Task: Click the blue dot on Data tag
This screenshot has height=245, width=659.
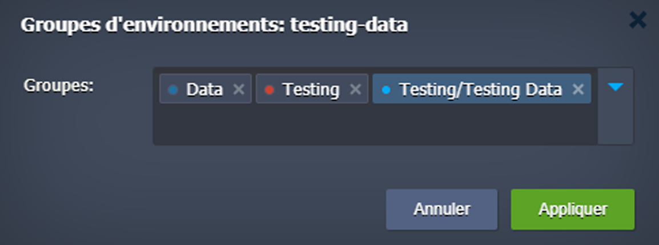Action: click(x=172, y=90)
